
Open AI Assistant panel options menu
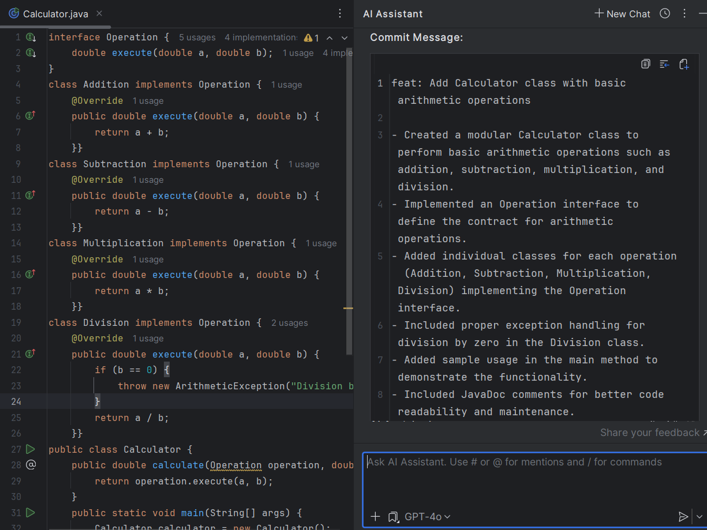pos(684,14)
